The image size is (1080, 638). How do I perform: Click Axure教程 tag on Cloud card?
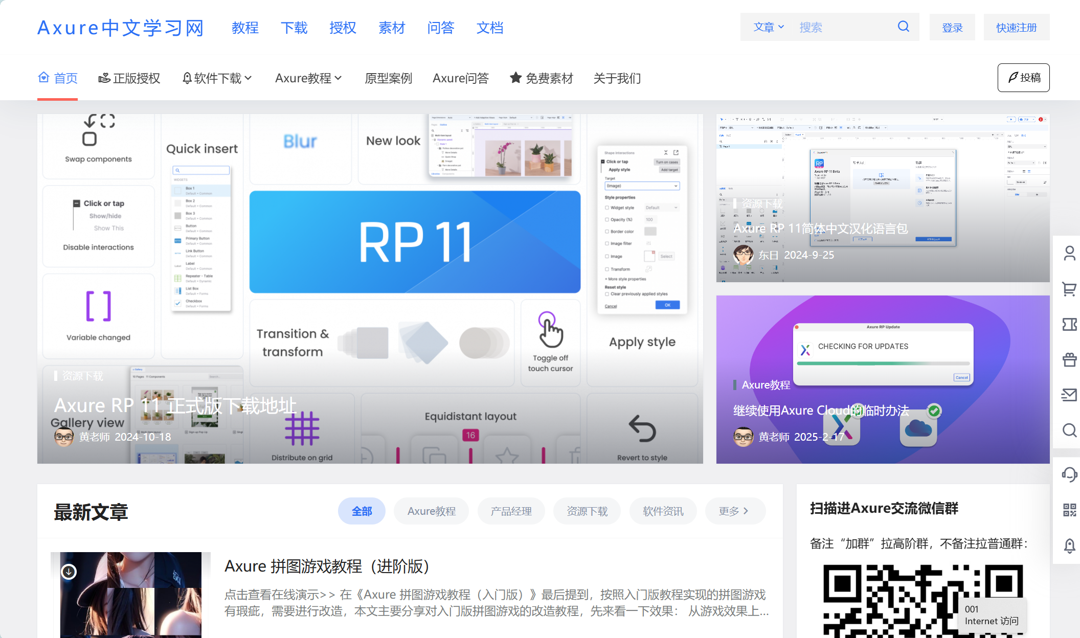click(x=766, y=384)
